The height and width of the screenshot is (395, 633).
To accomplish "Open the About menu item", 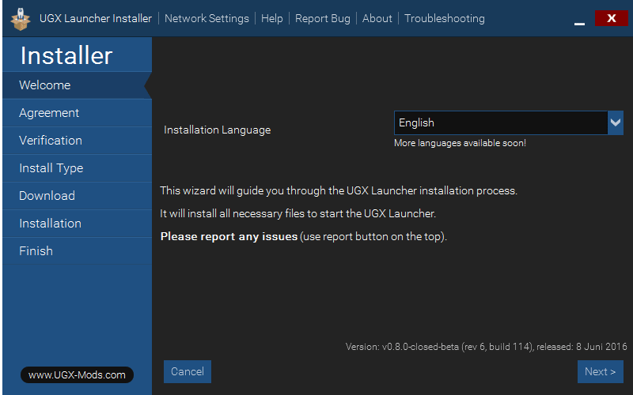I will [x=377, y=18].
